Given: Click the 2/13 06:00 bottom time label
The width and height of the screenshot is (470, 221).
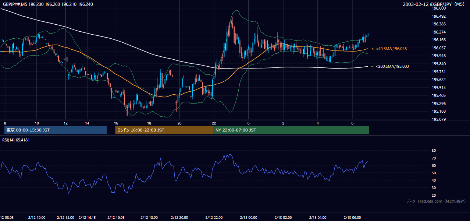Looking at the screenshot, I should (x=352, y=218).
